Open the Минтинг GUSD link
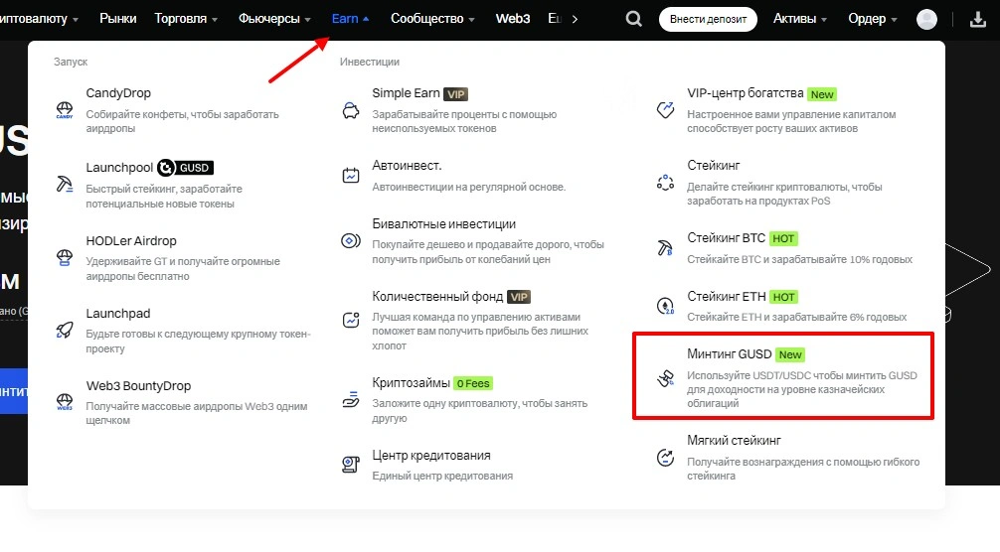This screenshot has width=1000, height=552. 730,354
